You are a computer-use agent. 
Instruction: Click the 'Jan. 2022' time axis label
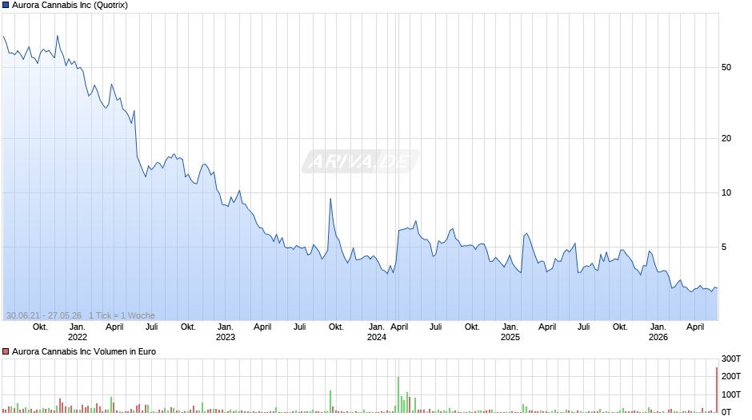(78, 332)
